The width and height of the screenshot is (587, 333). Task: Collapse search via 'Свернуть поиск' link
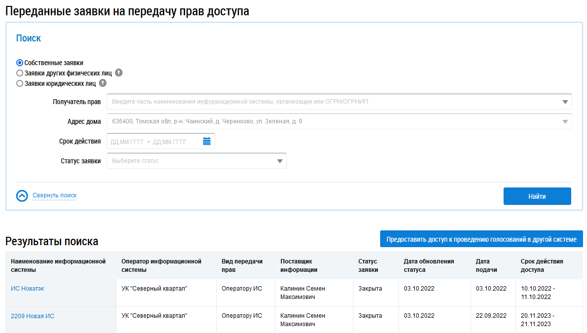coord(55,195)
